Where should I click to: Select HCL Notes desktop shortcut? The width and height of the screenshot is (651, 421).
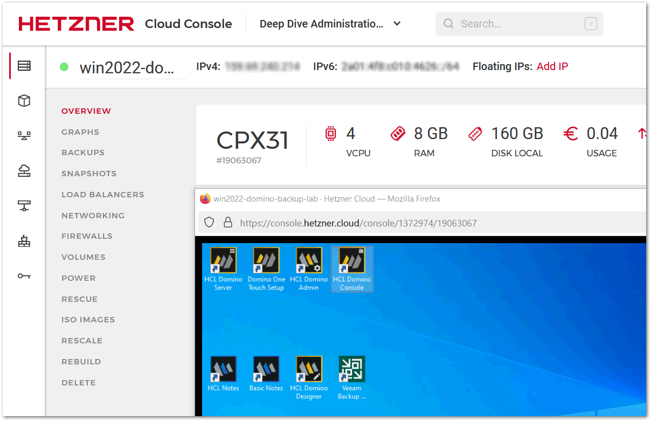pyautogui.click(x=223, y=374)
